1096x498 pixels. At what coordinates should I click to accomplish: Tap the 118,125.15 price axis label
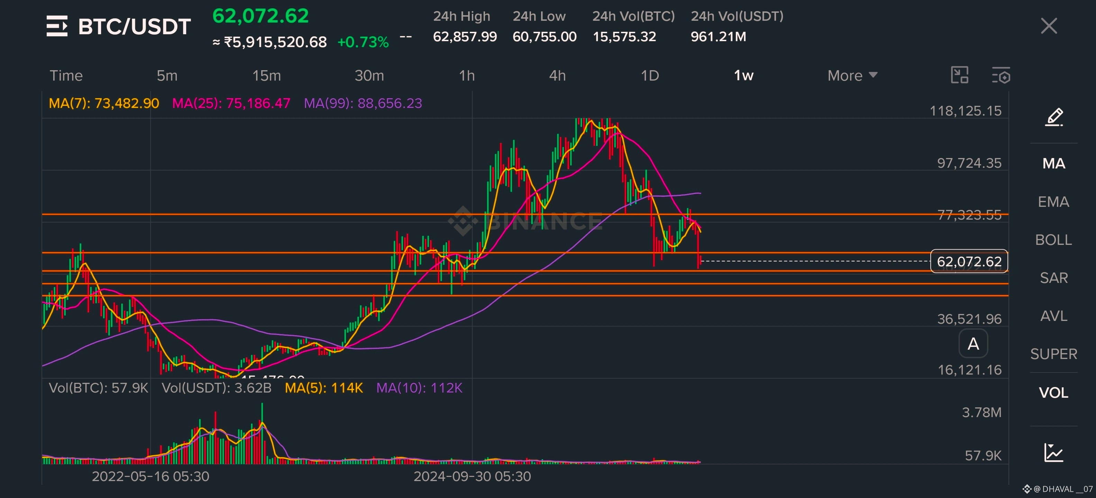click(965, 111)
